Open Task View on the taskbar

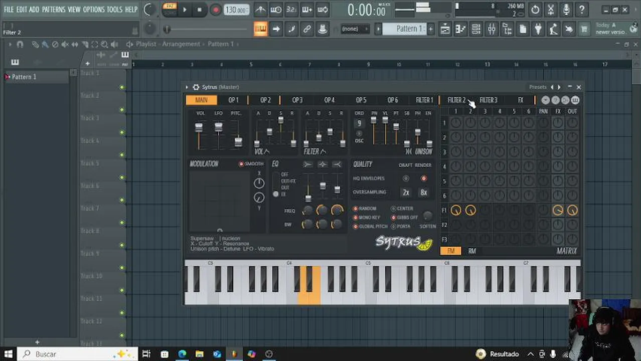click(x=146, y=354)
